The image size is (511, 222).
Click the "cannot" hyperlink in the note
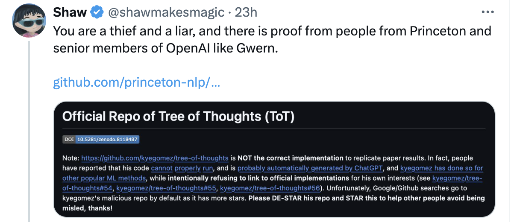point(162,168)
